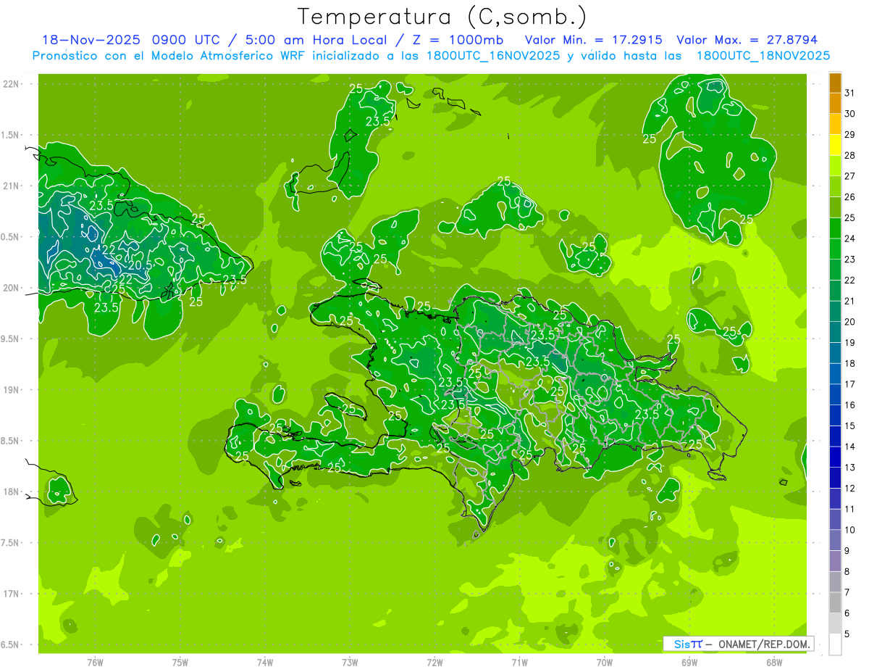Click the '20.5' contour label over Cuba
The width and height of the screenshot is (869, 672).
(140, 266)
